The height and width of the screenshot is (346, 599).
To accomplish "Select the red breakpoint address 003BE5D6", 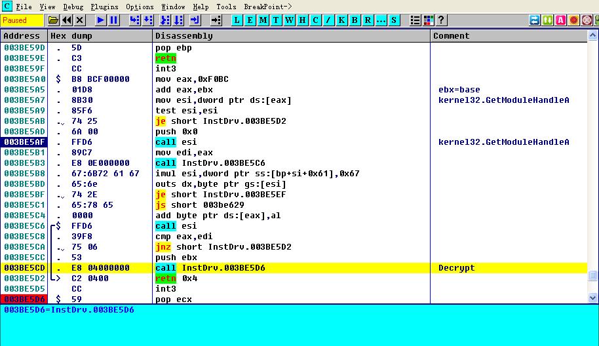I will [24, 299].
